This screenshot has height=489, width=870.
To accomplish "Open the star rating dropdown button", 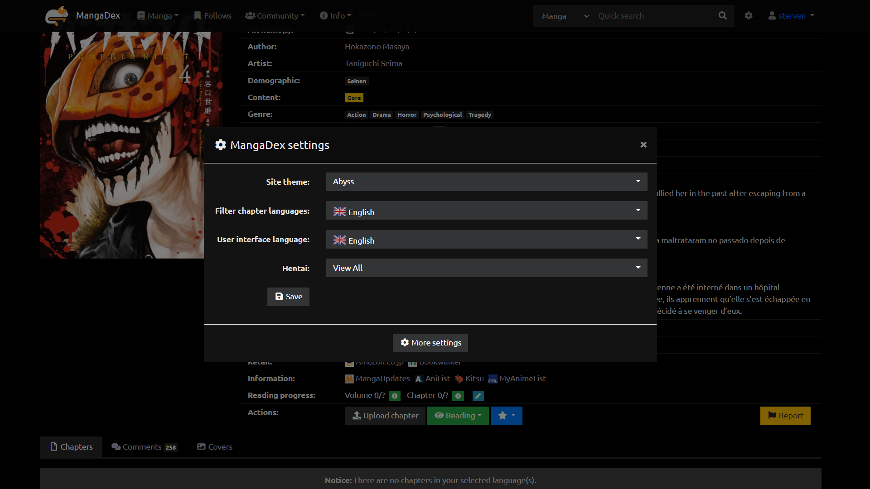I will point(506,416).
